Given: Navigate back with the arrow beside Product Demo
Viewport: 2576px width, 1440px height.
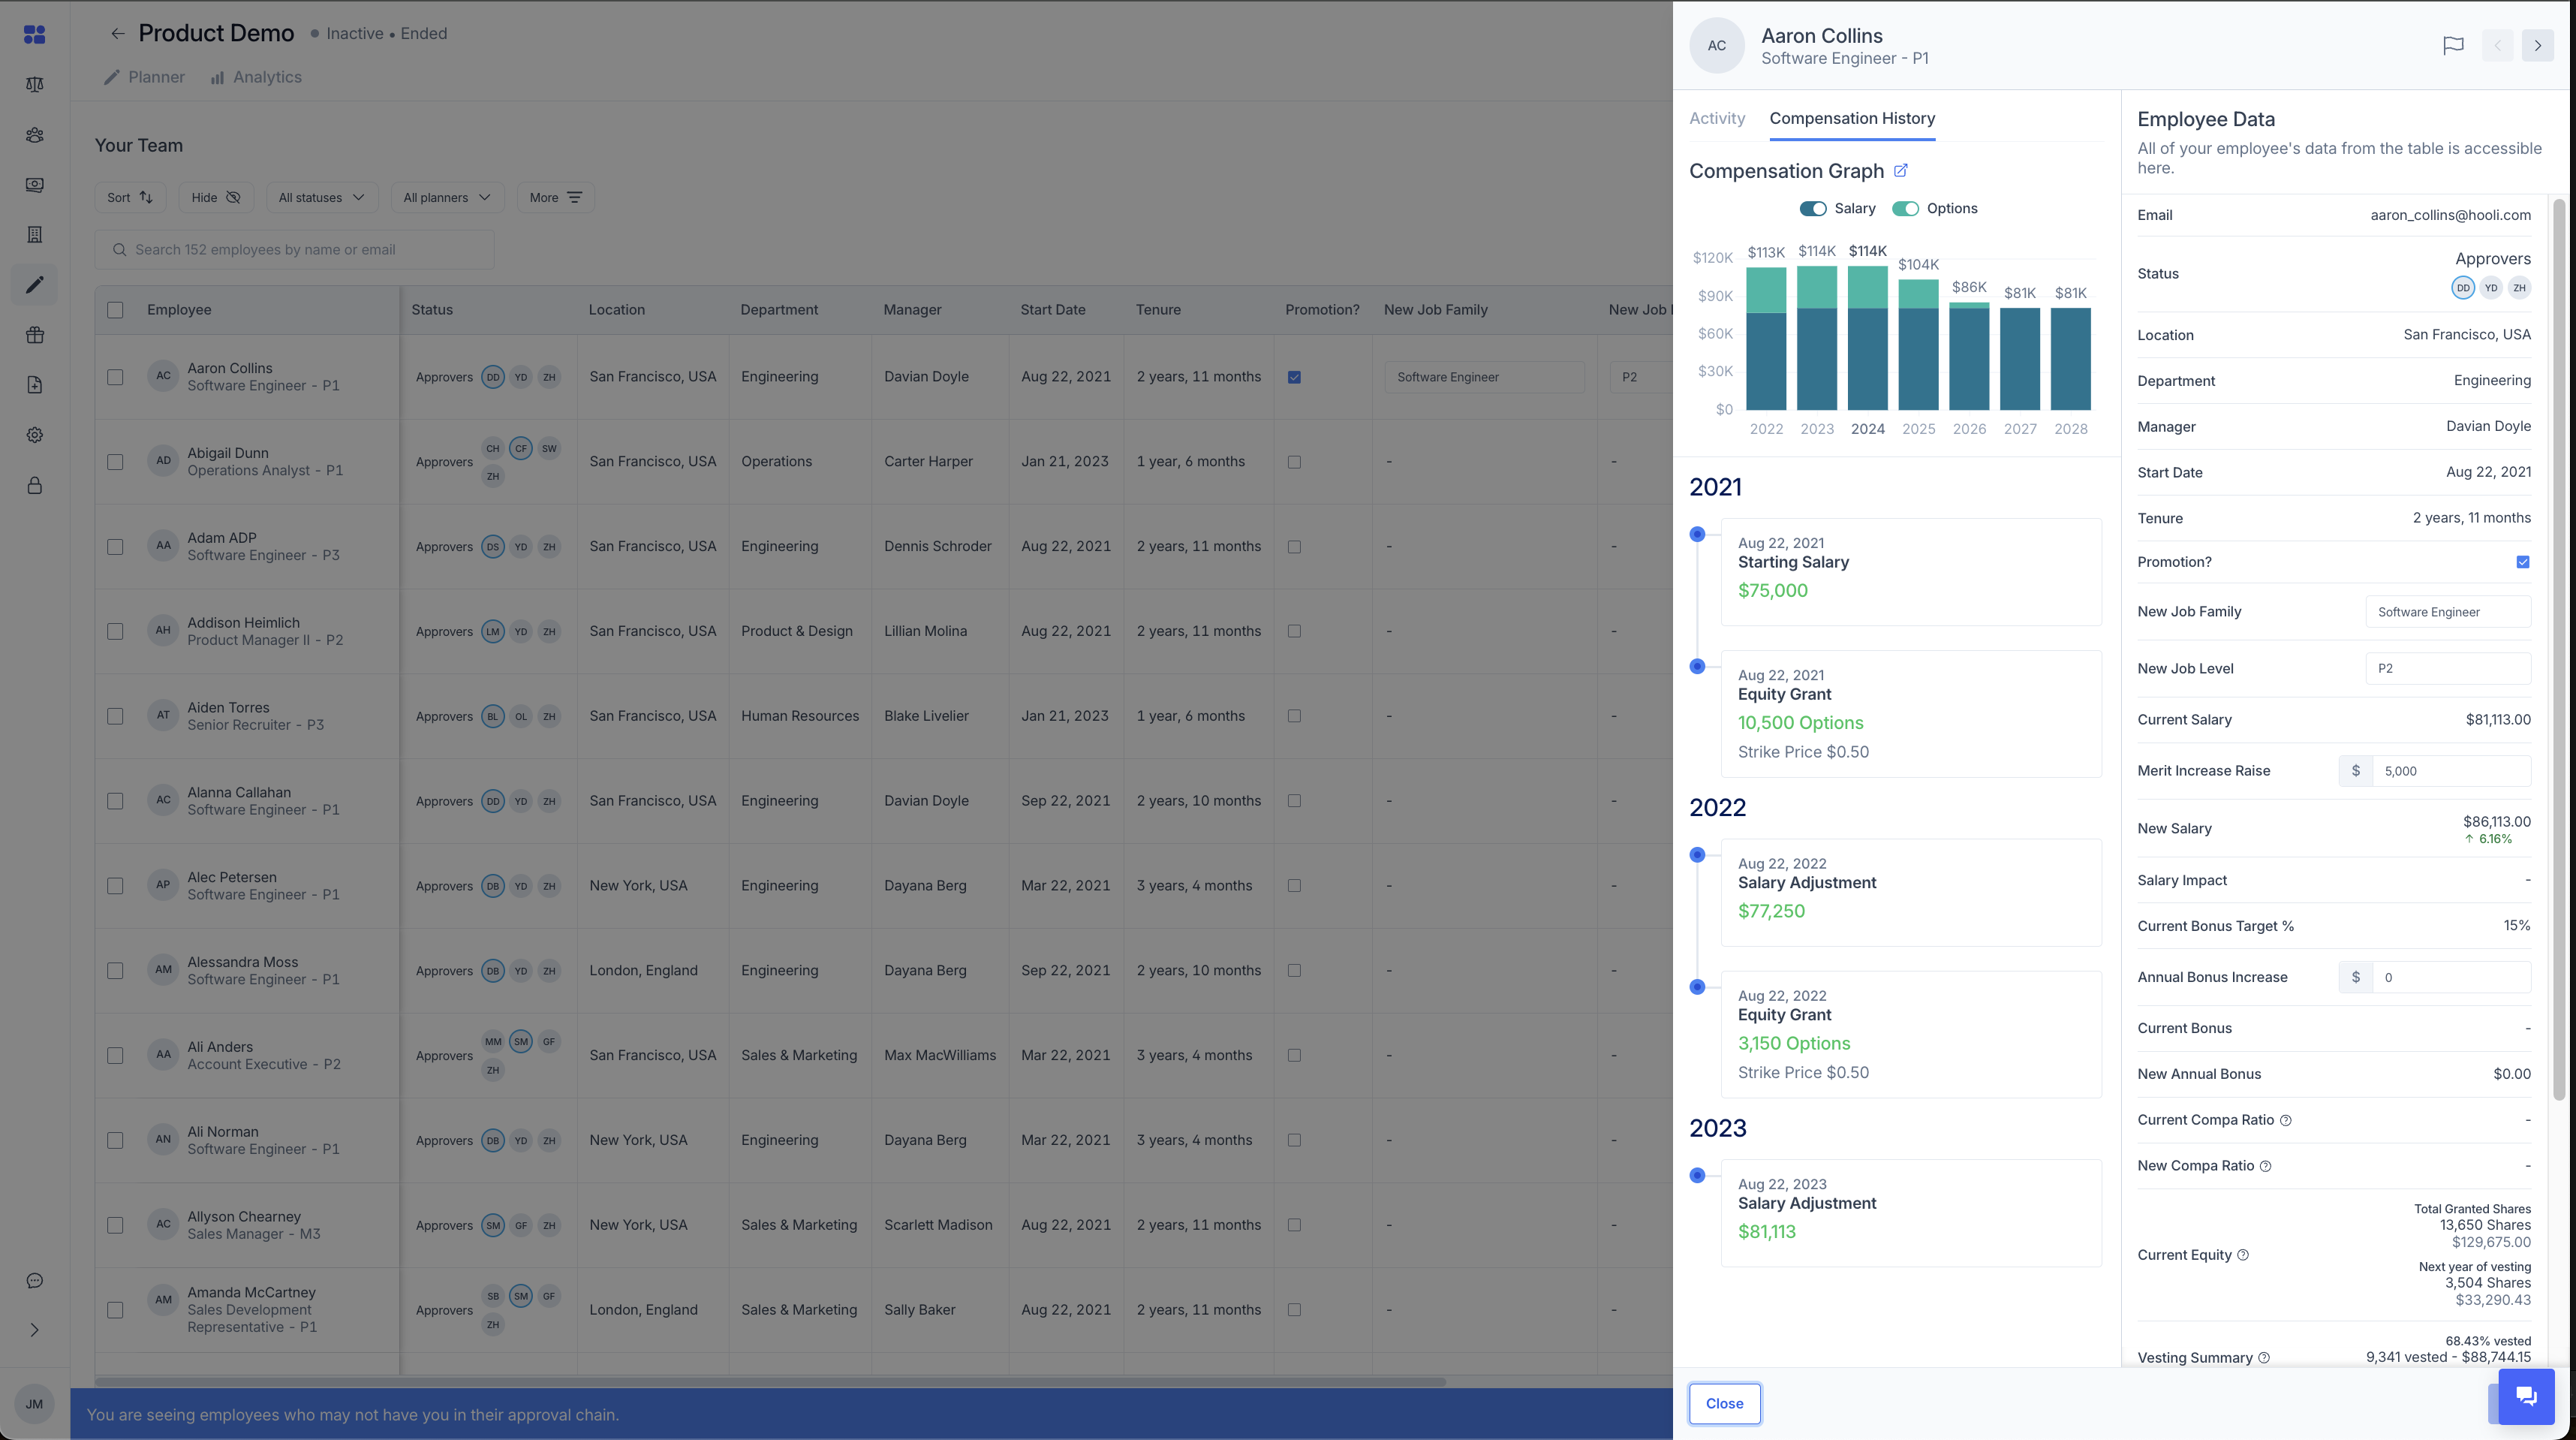Looking at the screenshot, I should pos(118,33).
